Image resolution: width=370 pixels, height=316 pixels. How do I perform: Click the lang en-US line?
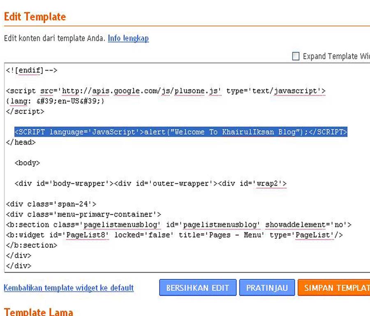pyautogui.click(x=55, y=101)
